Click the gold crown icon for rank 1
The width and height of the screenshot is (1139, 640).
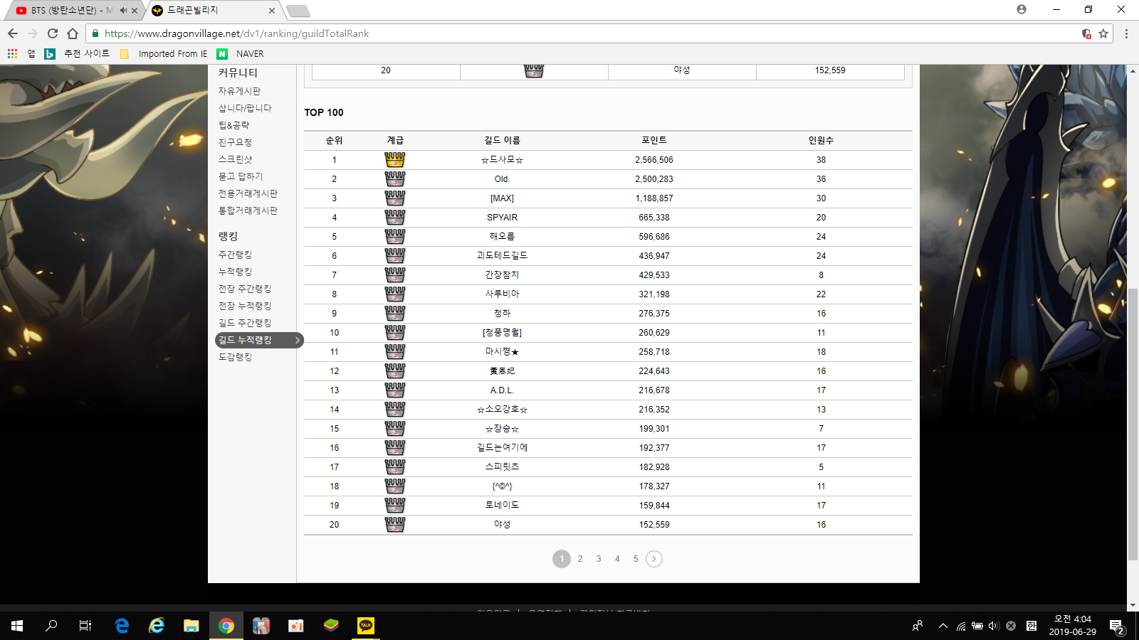[394, 160]
